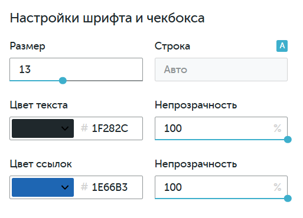This screenshot has height=218, width=303.
Task: Open the blue link color swatch
Action: tap(43, 187)
